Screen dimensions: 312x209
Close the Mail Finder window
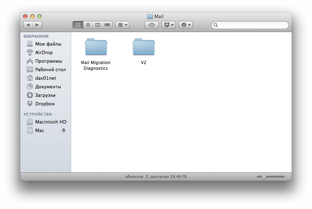tap(25, 16)
